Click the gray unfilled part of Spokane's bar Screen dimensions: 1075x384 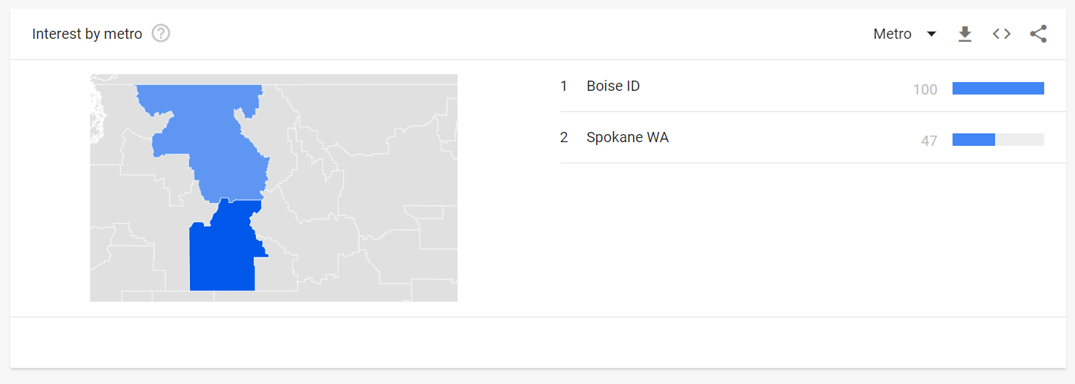pyautogui.click(x=1019, y=140)
